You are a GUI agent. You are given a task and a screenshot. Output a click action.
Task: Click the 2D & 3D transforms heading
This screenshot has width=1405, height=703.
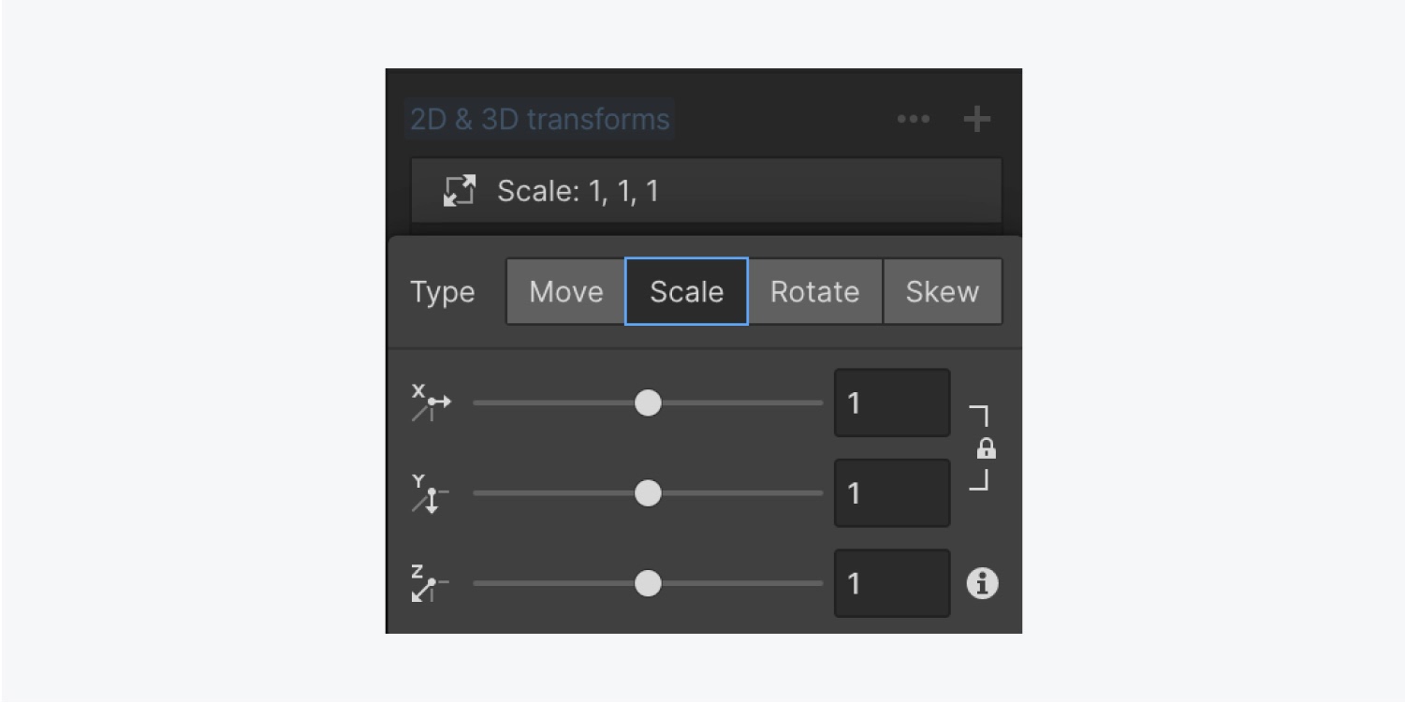(540, 119)
